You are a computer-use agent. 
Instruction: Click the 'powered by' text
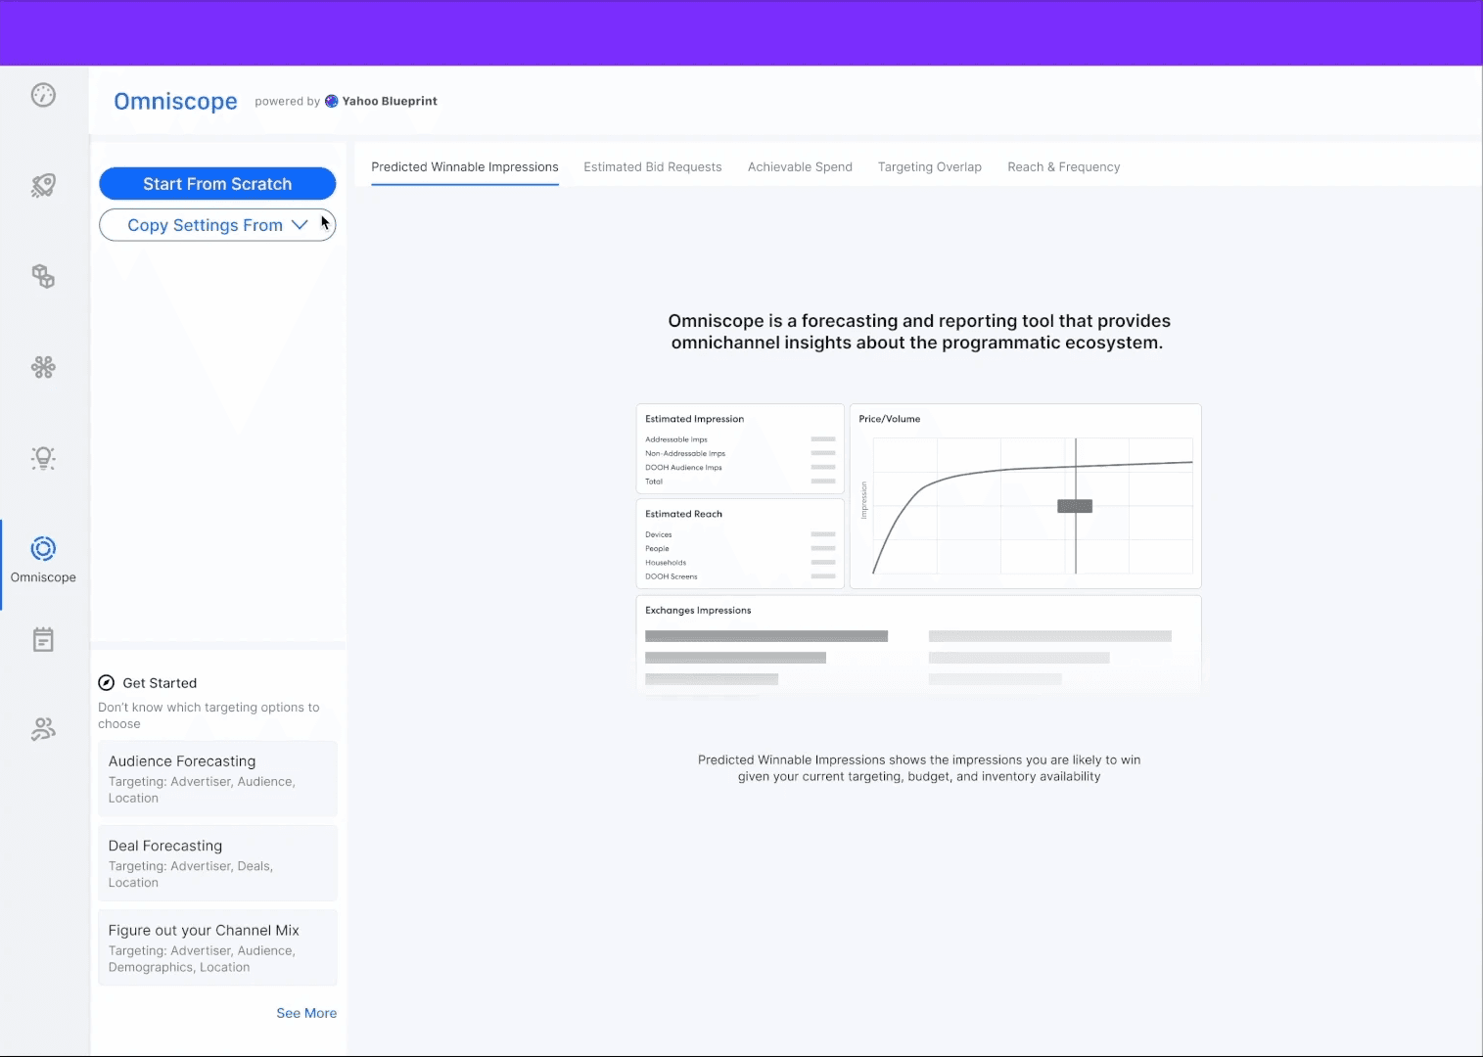tap(287, 101)
